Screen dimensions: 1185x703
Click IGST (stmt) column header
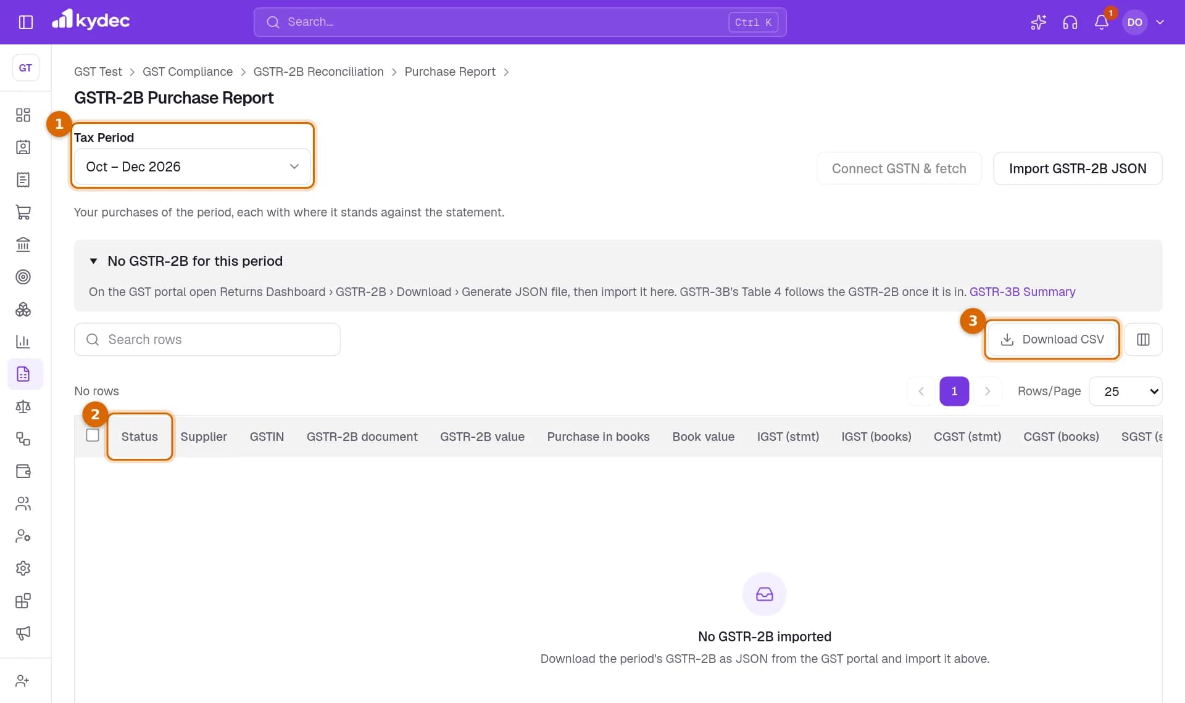(x=788, y=437)
